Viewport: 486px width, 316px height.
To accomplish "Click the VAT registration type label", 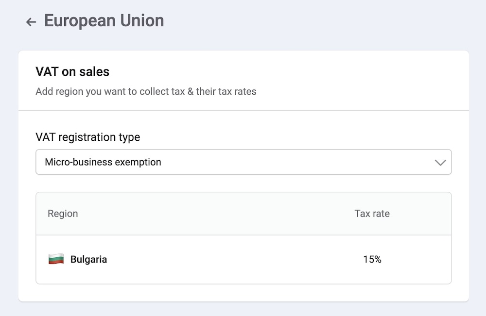I will (87, 137).
